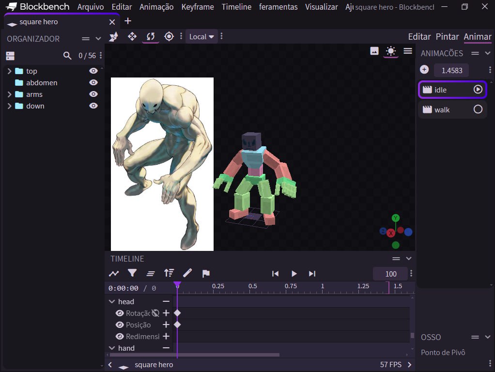Screen dimensions: 495x372
Task: Switch to Pintar mode
Action: click(x=447, y=37)
